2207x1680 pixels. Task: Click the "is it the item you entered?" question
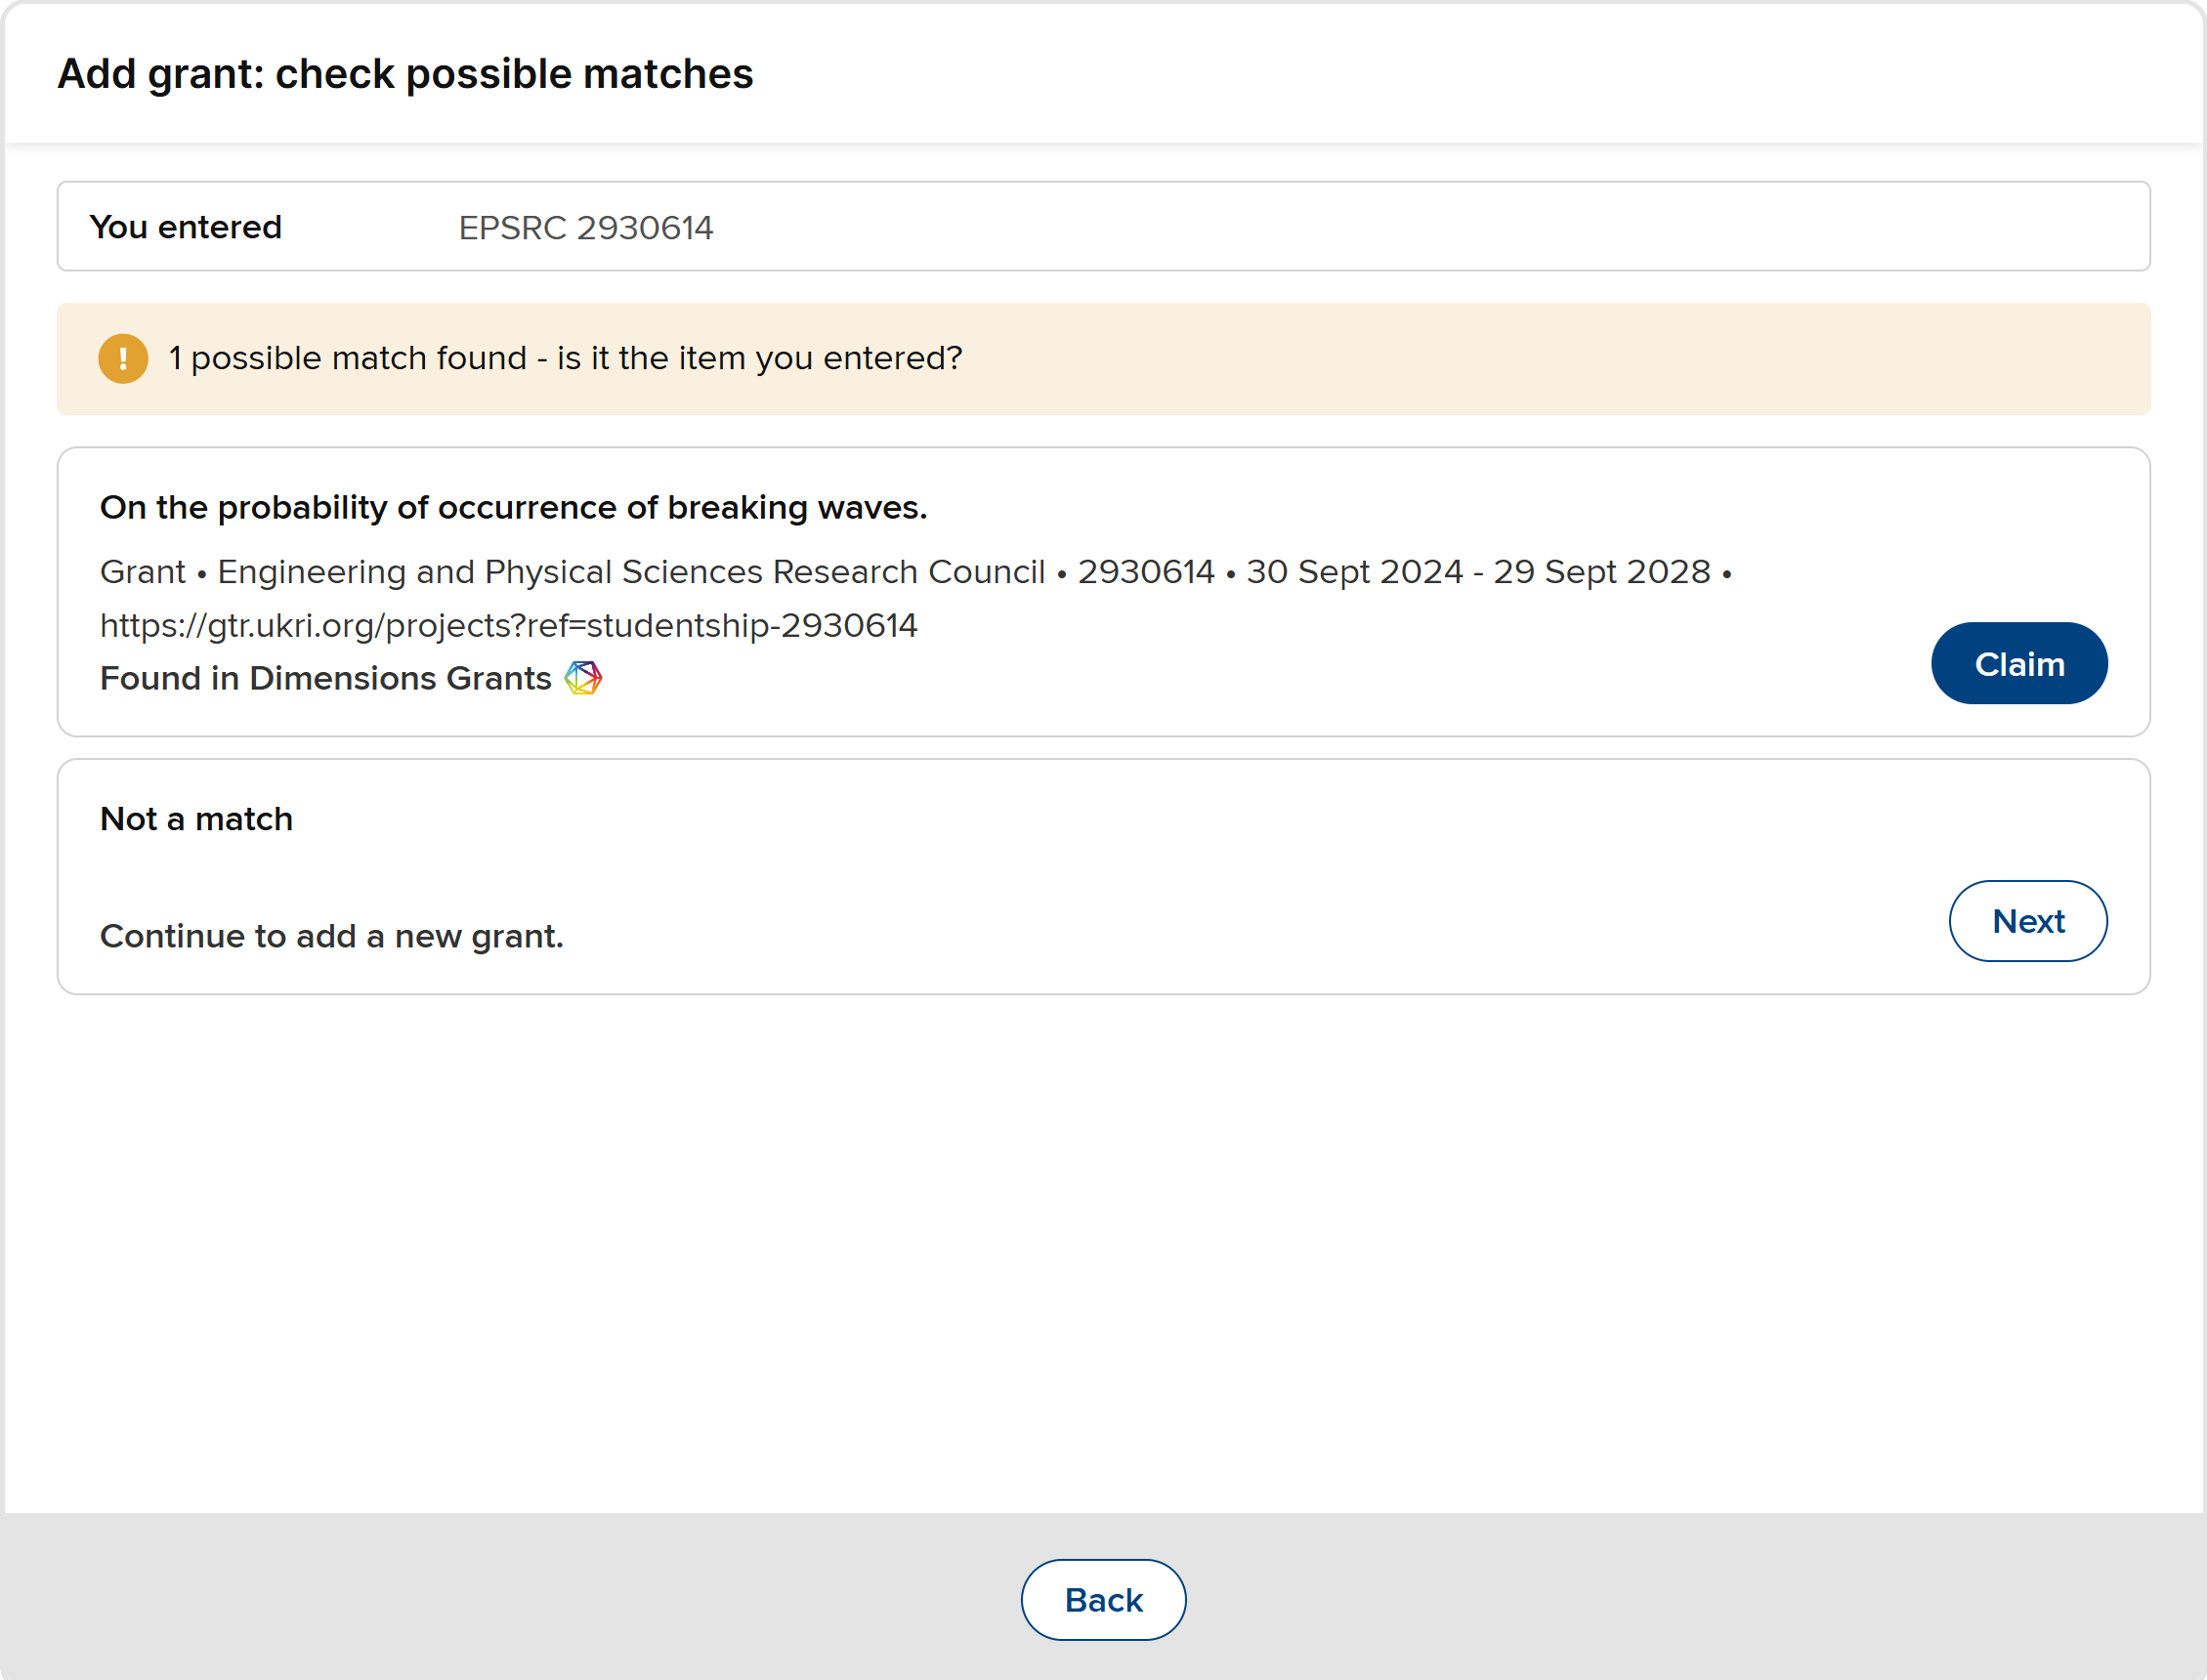click(x=759, y=359)
